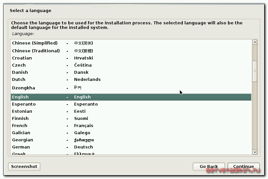The height and width of the screenshot is (179, 268).
Task: Select Dzongkha from the list
Action: 23,88
